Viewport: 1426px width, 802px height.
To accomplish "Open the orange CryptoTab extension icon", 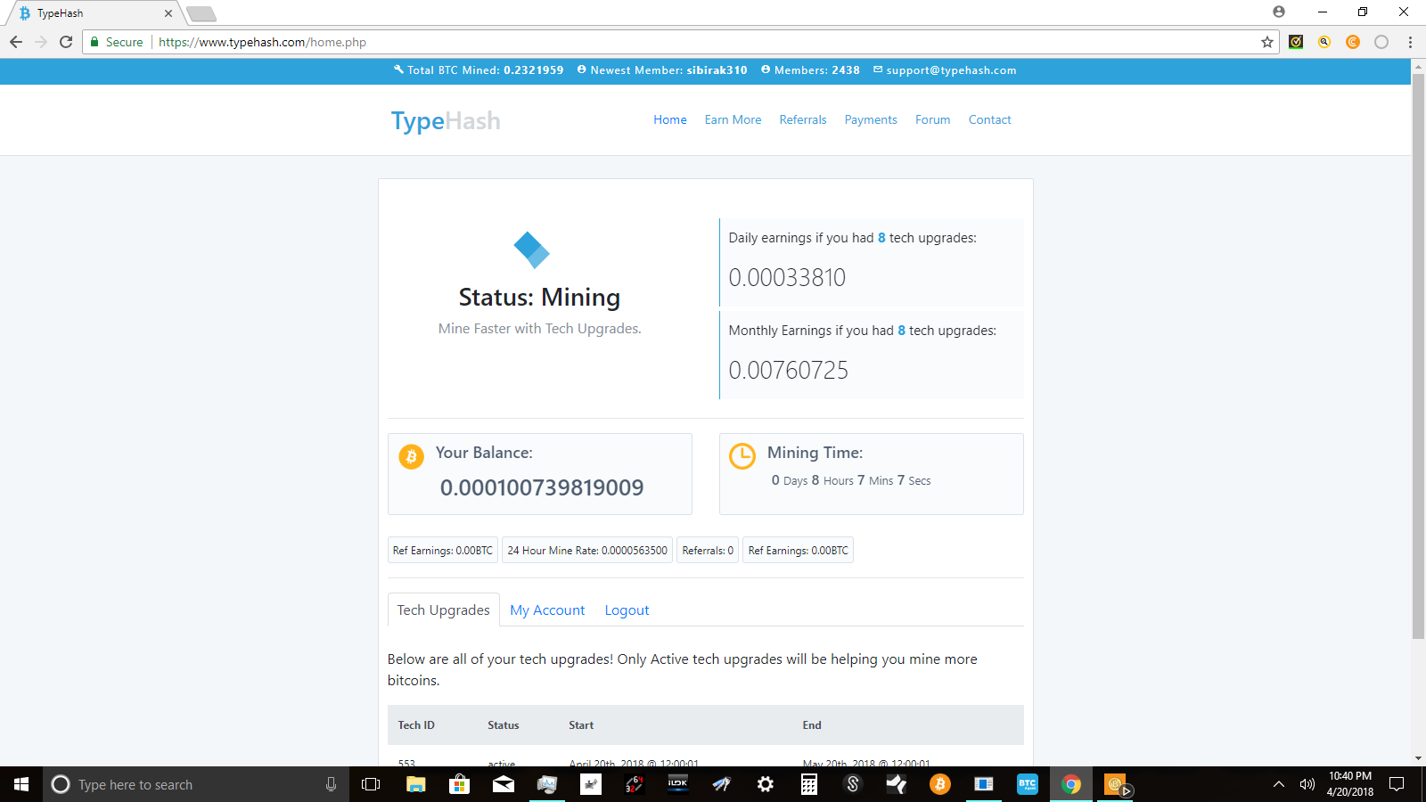I will pyautogui.click(x=1353, y=42).
